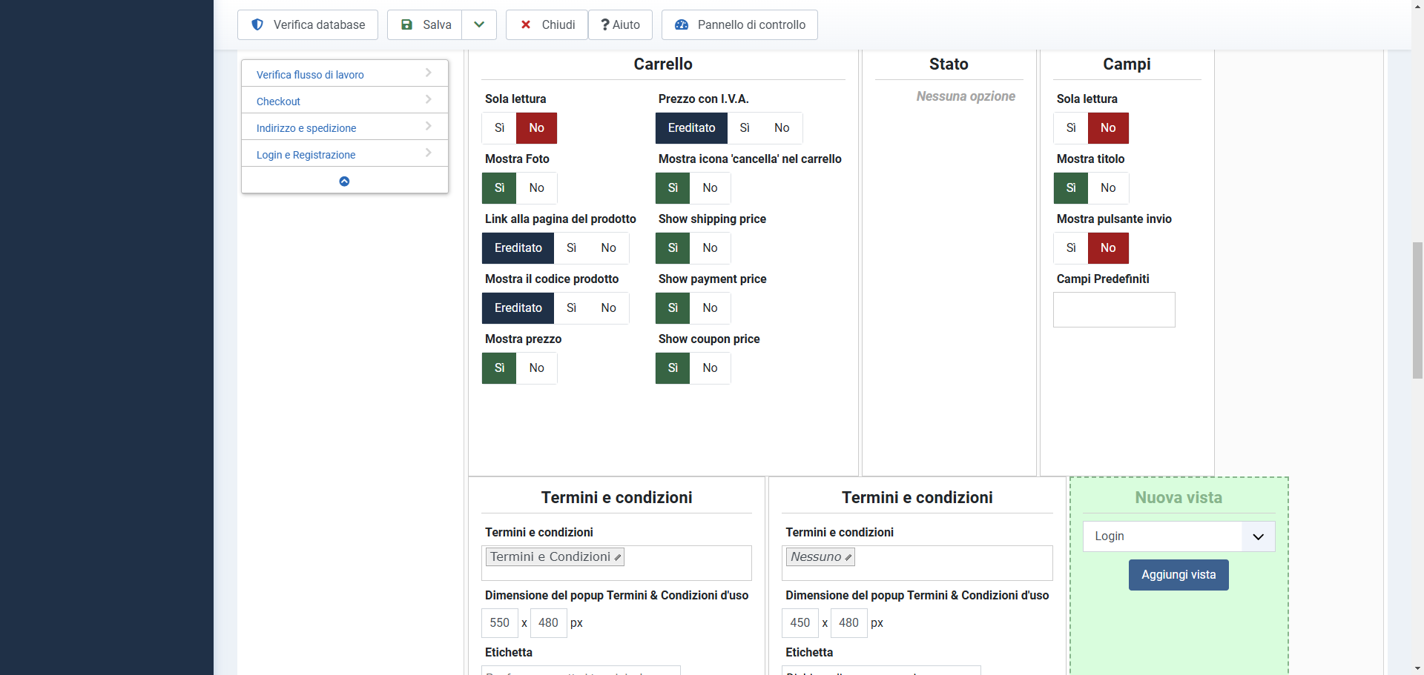Click the vertical page scrollbar thumb
Image resolution: width=1424 pixels, height=675 pixels.
point(1417,310)
